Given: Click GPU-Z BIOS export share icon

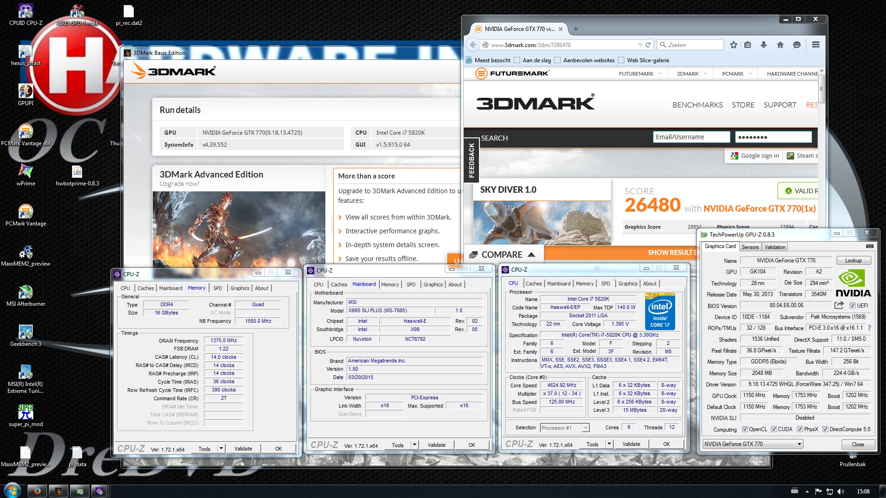Looking at the screenshot, I should 839,305.
